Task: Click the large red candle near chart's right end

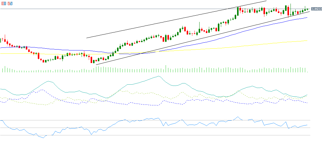Action: coord(288,11)
